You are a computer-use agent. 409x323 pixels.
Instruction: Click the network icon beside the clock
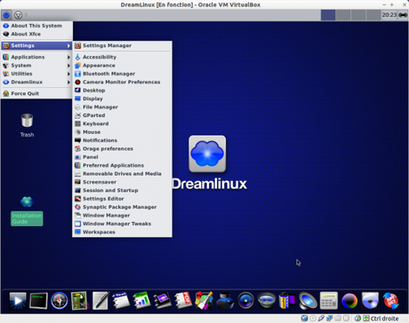(403, 15)
